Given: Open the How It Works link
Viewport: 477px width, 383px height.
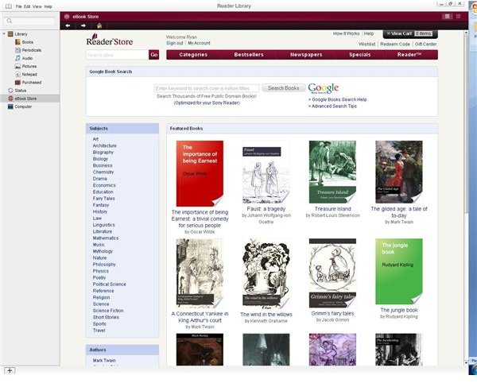Looking at the screenshot, I should (x=346, y=33).
